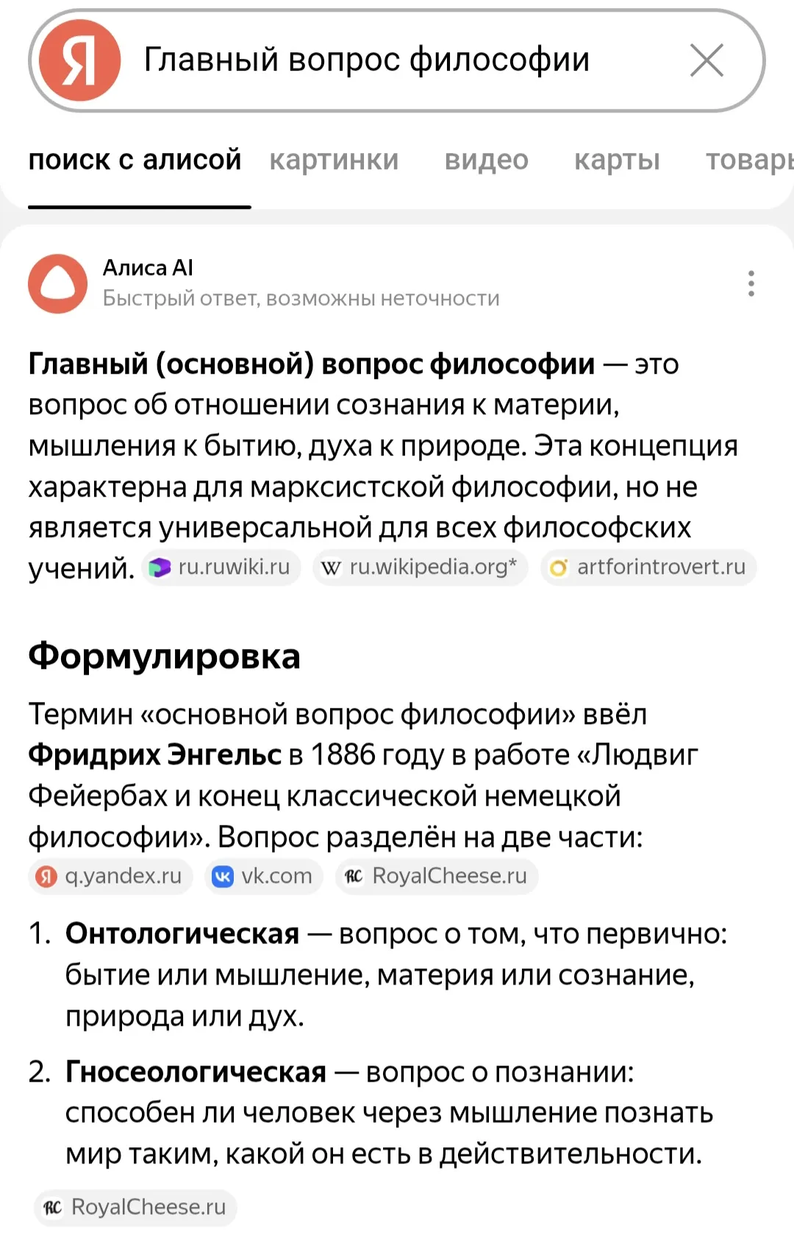Select the Поиск с Алисой tab
This screenshot has height=1234, width=794.
click(x=135, y=160)
